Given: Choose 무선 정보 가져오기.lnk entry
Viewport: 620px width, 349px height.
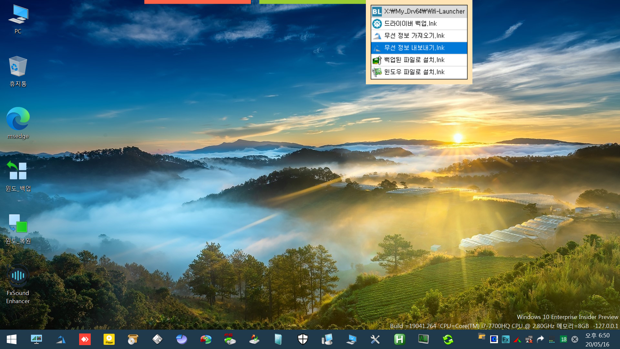Looking at the screenshot, I should 419,36.
